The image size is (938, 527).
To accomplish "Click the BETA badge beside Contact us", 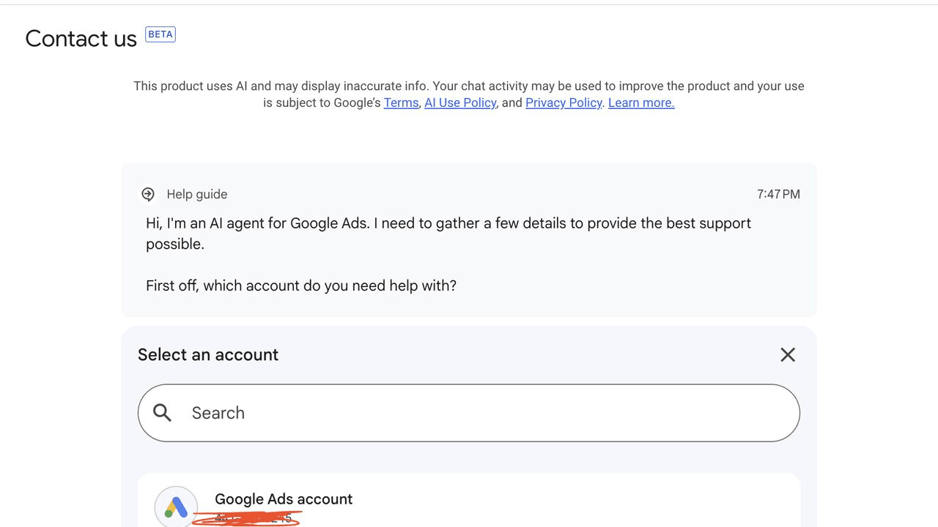I will coord(160,34).
